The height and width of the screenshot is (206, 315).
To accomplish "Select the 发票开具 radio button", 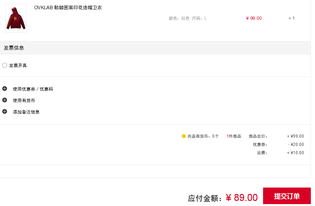I will [x=5, y=65].
